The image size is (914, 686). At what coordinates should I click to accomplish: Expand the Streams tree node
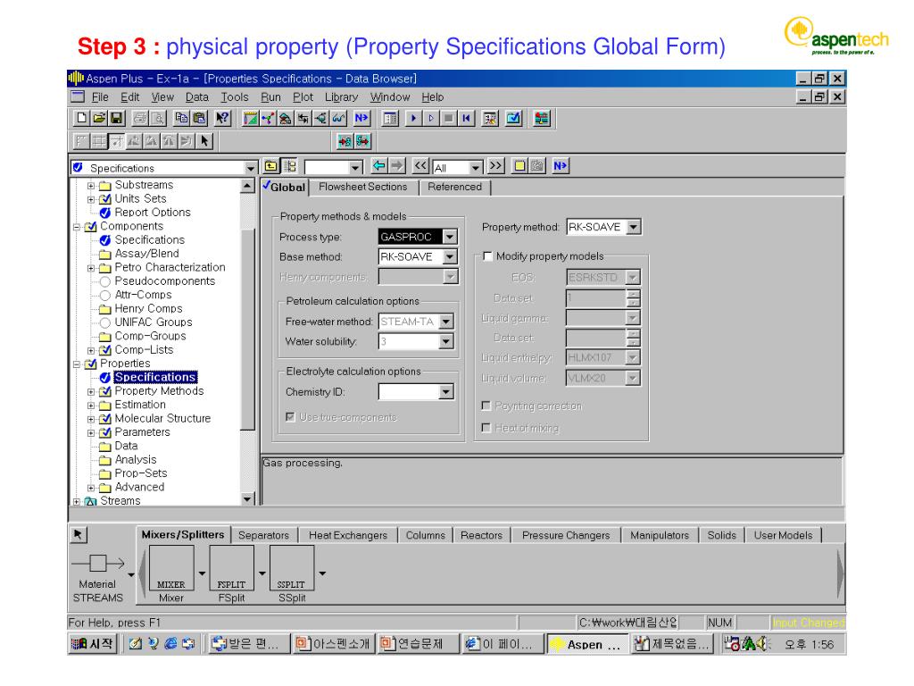click(x=77, y=501)
